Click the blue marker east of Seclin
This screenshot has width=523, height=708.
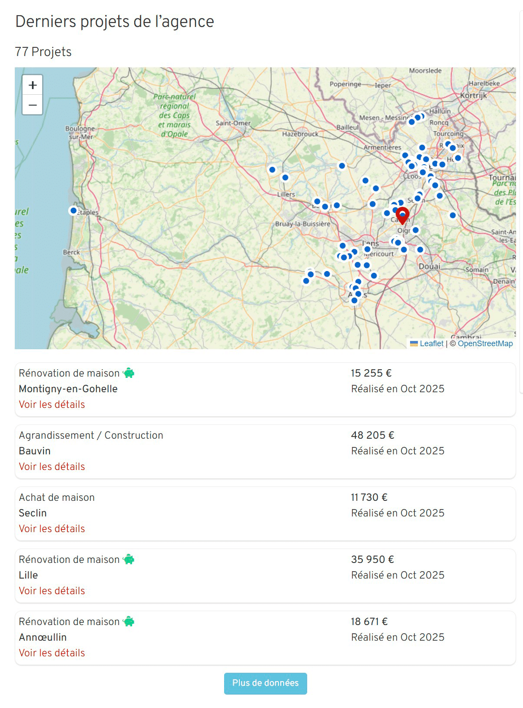pyautogui.click(x=453, y=215)
